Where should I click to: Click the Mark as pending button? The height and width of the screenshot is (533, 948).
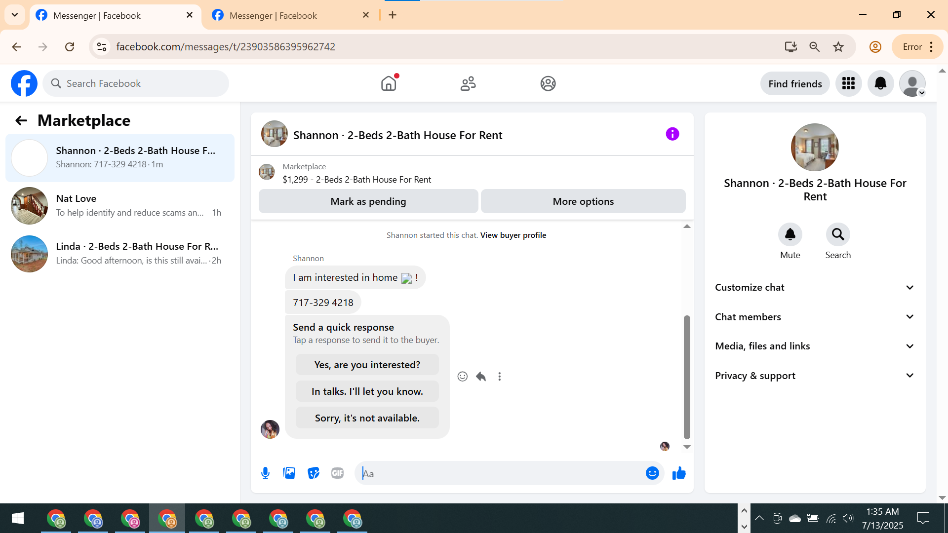pos(368,201)
